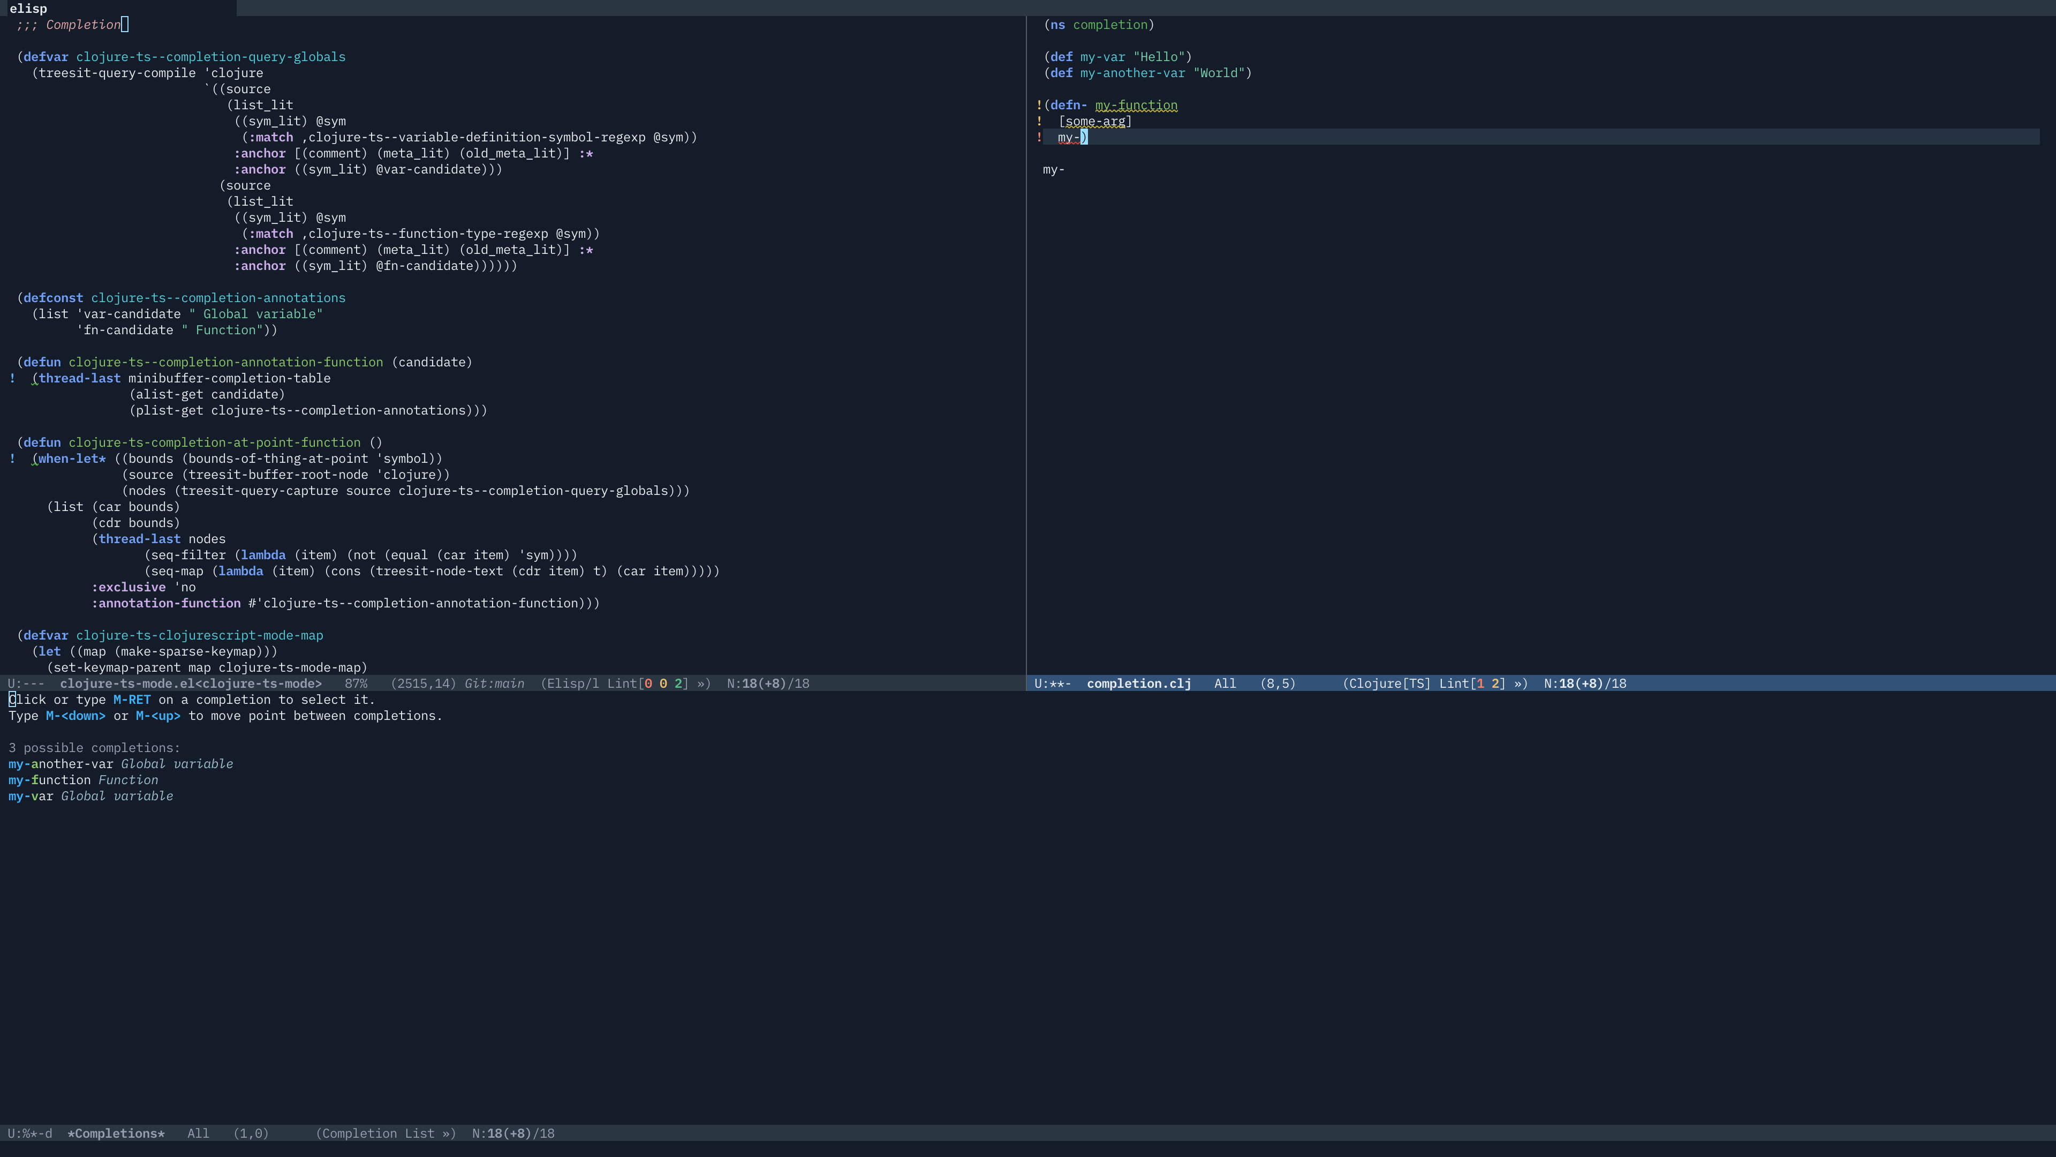Click underlined 'some-arg' parameter

[1095, 122]
